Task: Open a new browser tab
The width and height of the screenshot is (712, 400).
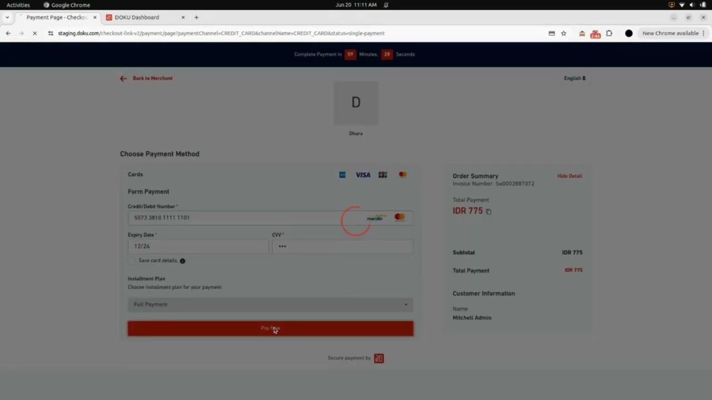Action: pos(196,17)
